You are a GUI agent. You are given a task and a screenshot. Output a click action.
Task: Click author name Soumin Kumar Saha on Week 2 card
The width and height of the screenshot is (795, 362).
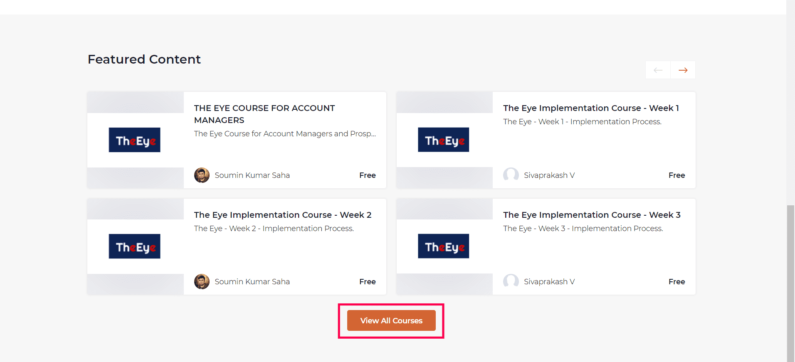point(252,282)
